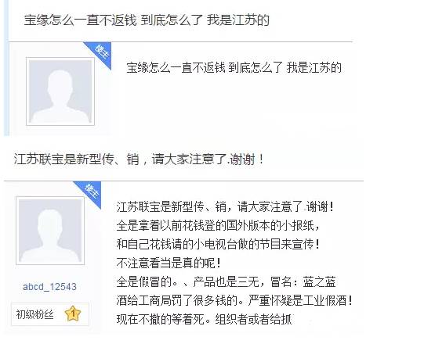Click the 楼主 ribbon on the first post
Image resolution: width=435 pixels, height=344 pixels.
click(x=101, y=52)
